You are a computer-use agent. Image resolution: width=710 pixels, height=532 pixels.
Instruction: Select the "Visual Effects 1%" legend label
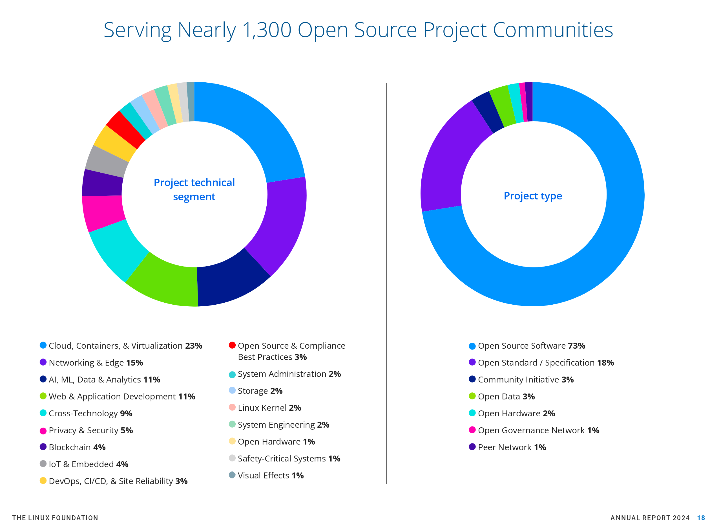click(x=271, y=476)
